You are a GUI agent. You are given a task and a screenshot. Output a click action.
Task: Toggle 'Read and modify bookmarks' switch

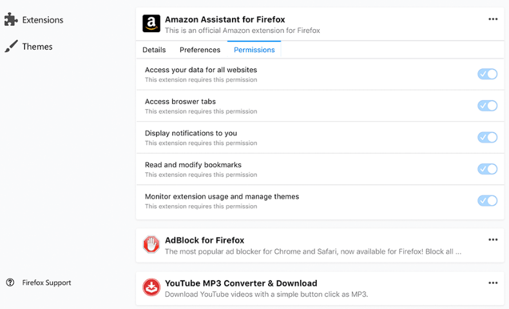click(x=487, y=169)
